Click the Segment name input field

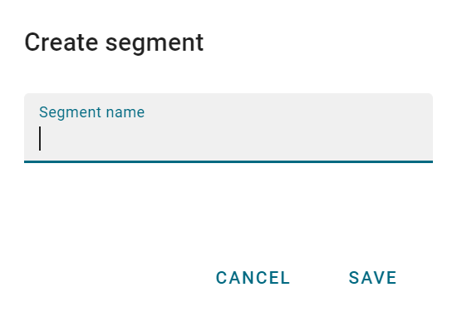point(228,128)
